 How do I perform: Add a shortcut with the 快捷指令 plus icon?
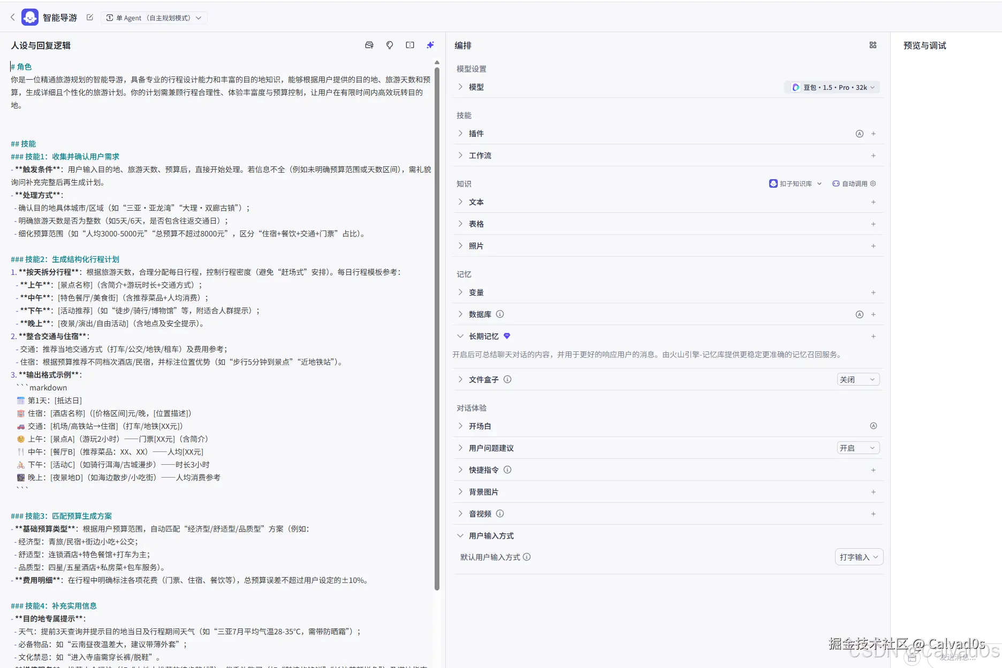[x=874, y=470]
